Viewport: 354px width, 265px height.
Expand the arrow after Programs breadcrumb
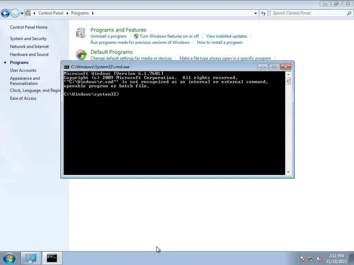(93, 13)
